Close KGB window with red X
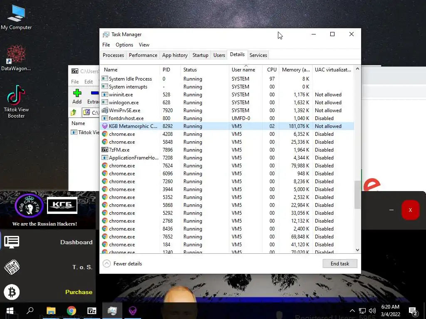Viewport: 426px width, 319px height. pyautogui.click(x=410, y=210)
